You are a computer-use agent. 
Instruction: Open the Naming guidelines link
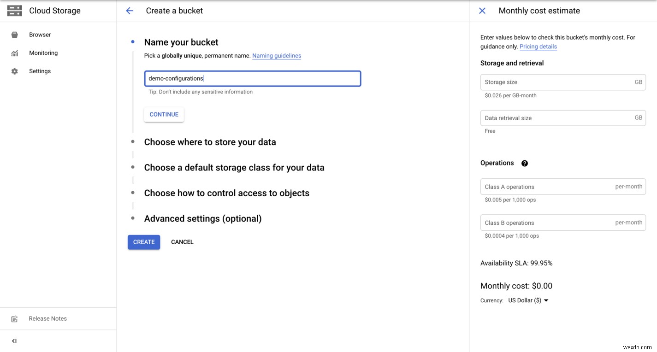(276, 56)
